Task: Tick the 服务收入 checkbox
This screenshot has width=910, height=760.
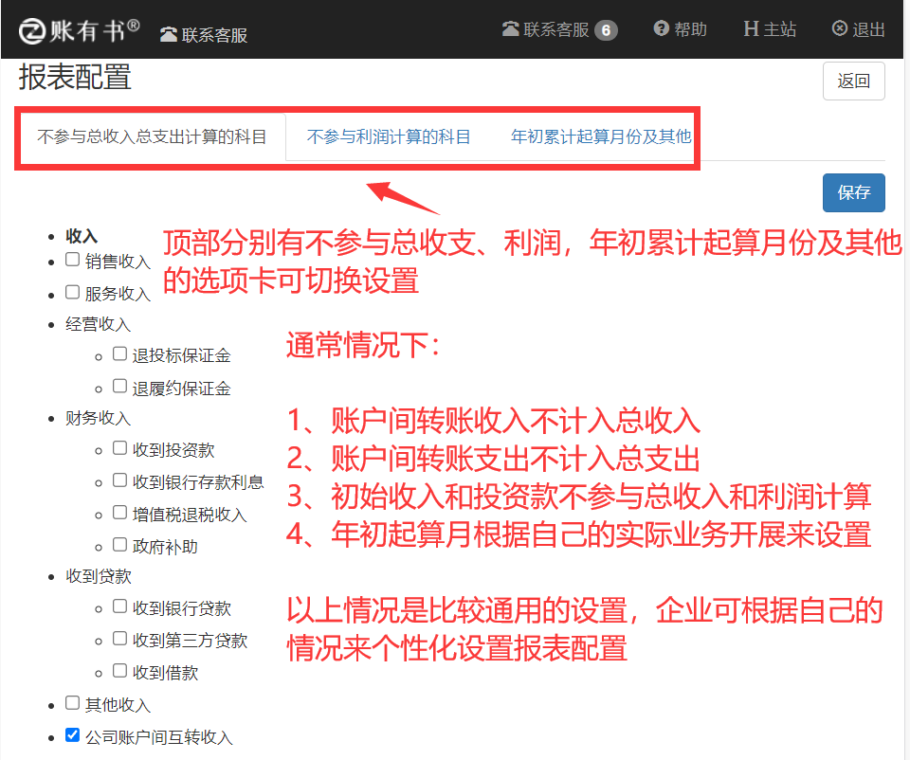Action: pos(72,292)
